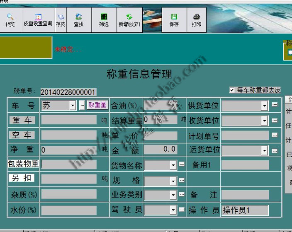Click the 空车 empty vehicle button
The width and height of the screenshot is (292, 232).
pyautogui.click(x=22, y=135)
